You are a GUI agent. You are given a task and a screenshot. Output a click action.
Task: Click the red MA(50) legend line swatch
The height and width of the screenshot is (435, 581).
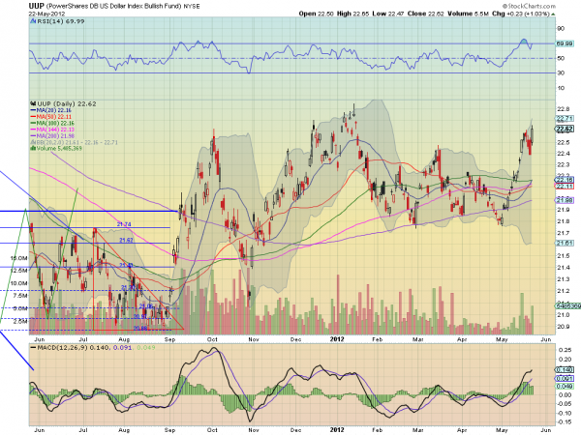click(x=33, y=117)
